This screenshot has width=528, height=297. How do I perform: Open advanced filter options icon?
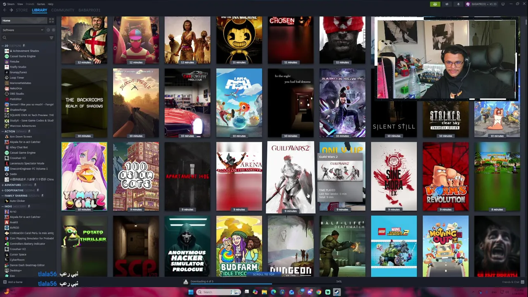52,38
